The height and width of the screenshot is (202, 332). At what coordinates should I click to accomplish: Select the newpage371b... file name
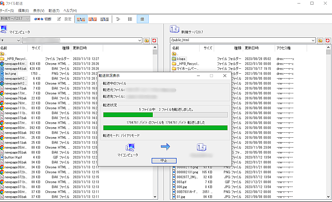[x=16, y=187]
